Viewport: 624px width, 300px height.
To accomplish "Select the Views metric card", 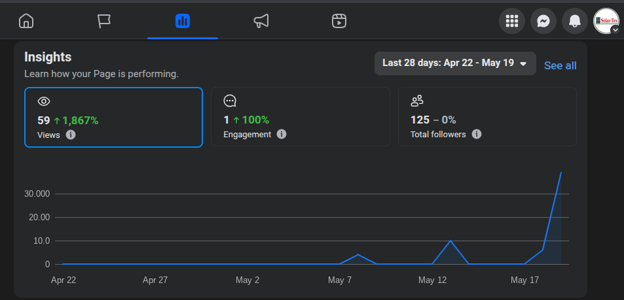I will pyautogui.click(x=113, y=117).
